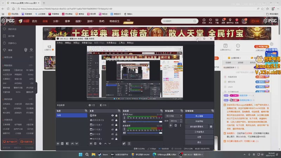Open Windows Start menu
Viewport: 281px width, 158px height.
click(80, 154)
